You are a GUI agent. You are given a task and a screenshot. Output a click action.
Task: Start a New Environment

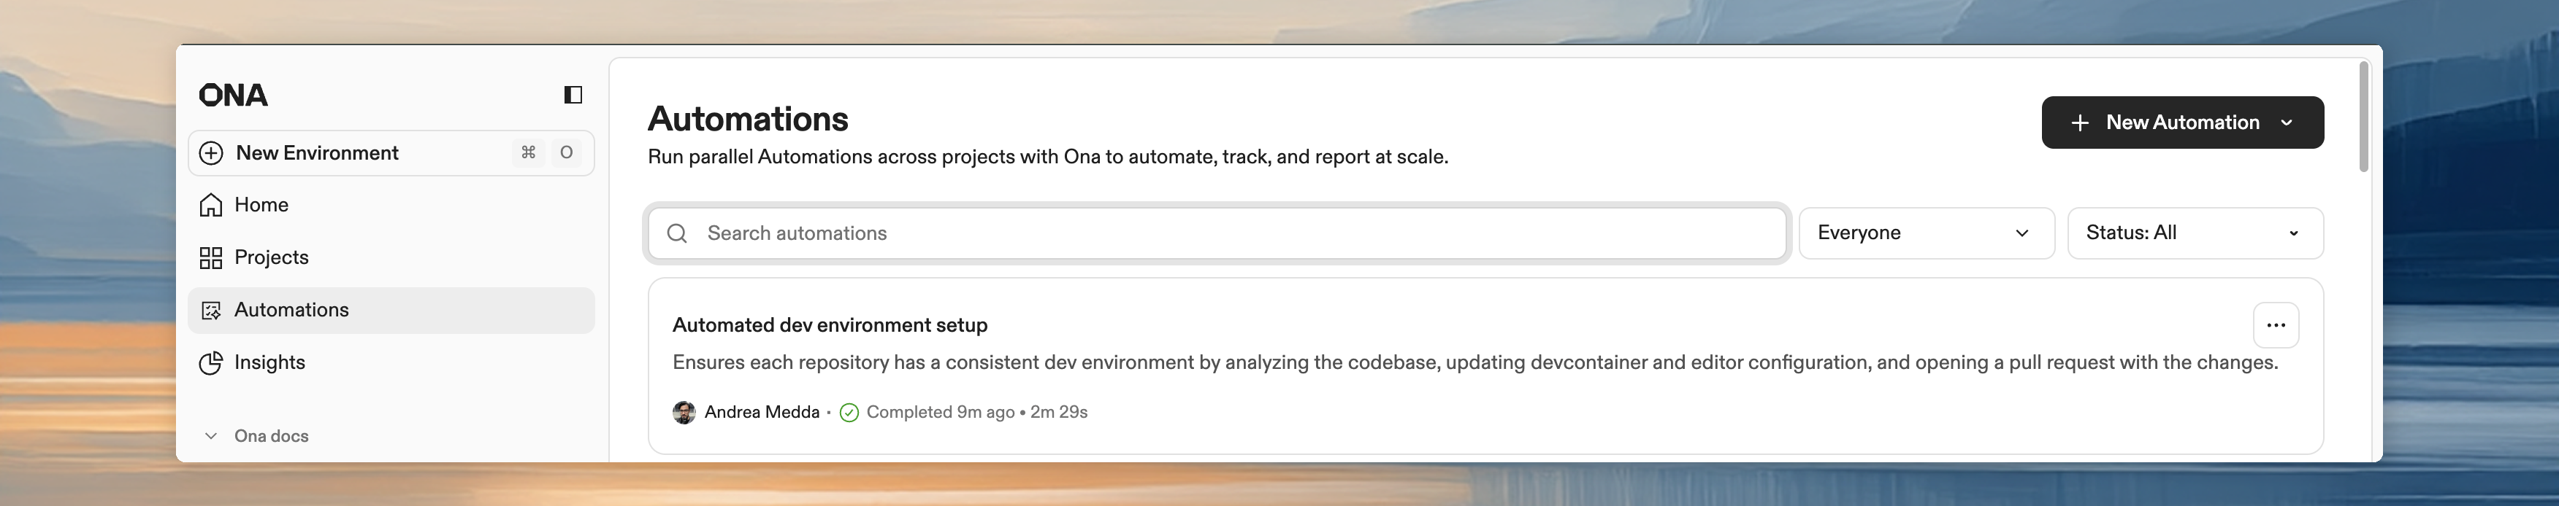click(x=317, y=153)
